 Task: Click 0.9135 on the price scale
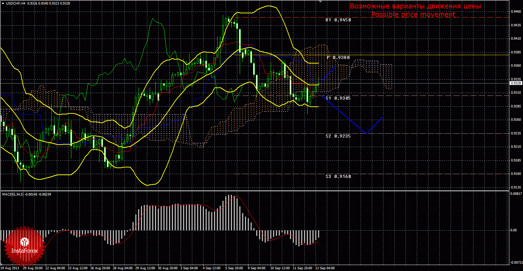[x=515, y=187]
